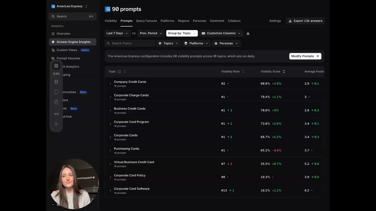Image resolution: width=376 pixels, height=211 pixels.
Task: Focus the Search Topics input field
Action: [x=130, y=43]
